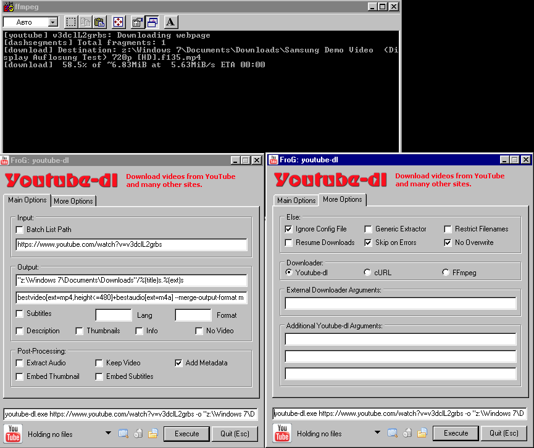Screen dimensions: 534x448
Task: Enable Resume Downloads
Action: pos(288,243)
